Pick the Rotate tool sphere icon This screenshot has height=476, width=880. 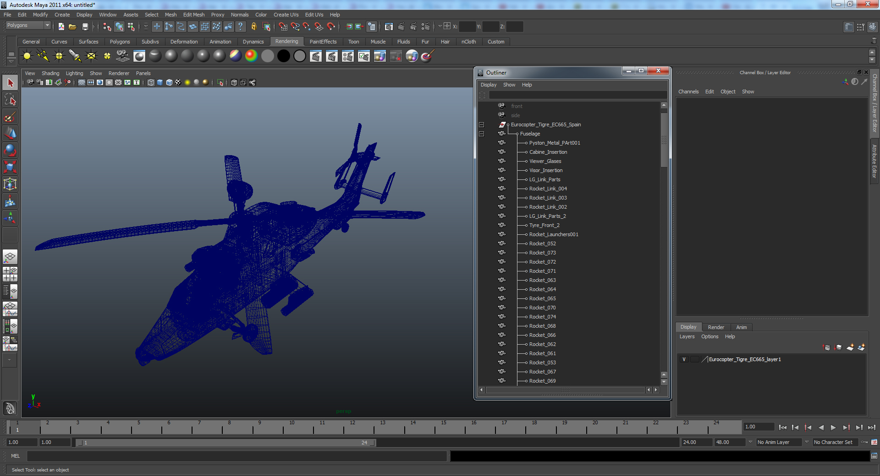pos(10,150)
